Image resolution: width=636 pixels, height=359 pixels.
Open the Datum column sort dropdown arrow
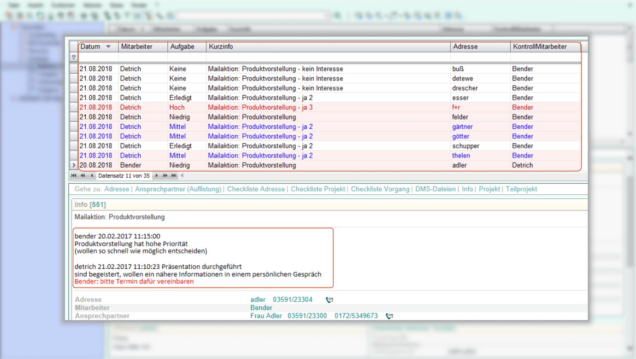(x=108, y=46)
